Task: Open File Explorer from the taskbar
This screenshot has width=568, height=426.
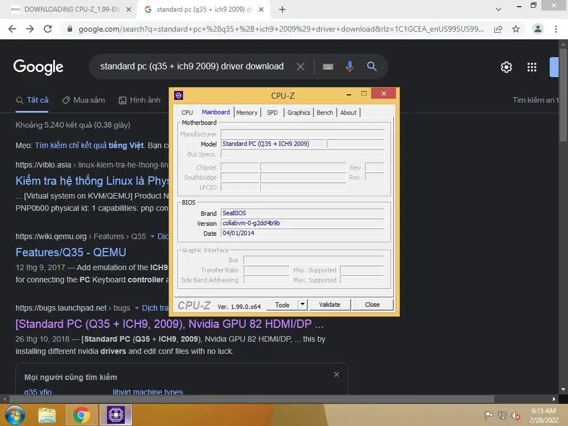Action: pyautogui.click(x=47, y=415)
